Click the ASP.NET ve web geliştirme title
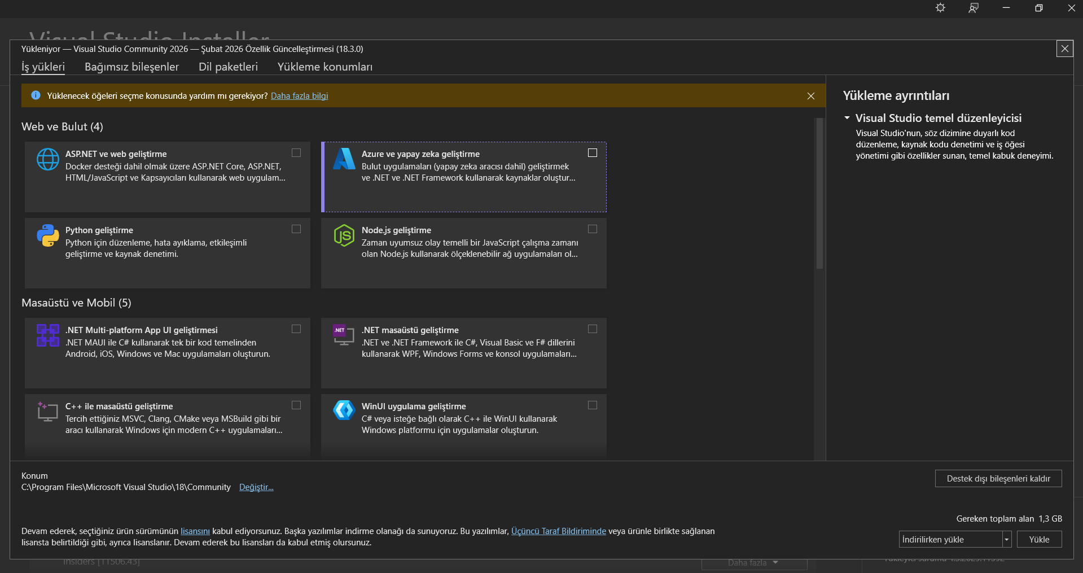The width and height of the screenshot is (1083, 573). point(116,154)
